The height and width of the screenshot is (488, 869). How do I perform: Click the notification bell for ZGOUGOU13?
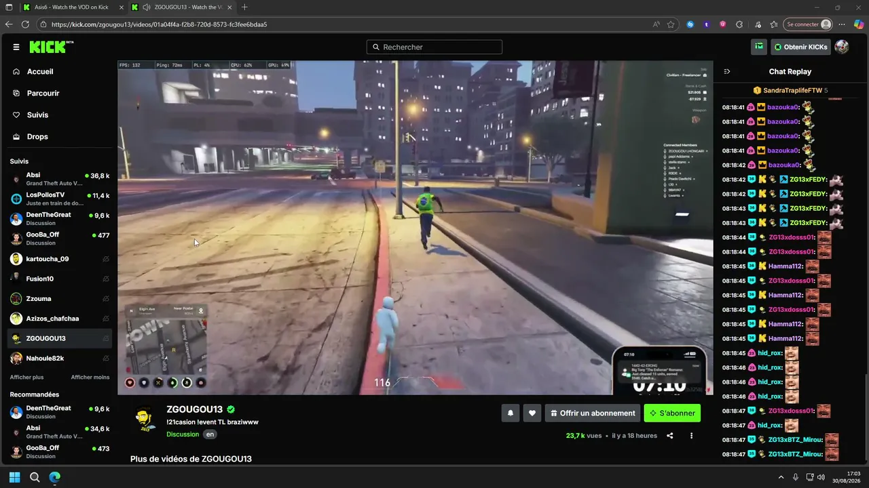click(511, 413)
